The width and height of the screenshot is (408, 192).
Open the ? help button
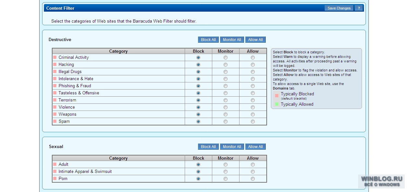[358, 8]
